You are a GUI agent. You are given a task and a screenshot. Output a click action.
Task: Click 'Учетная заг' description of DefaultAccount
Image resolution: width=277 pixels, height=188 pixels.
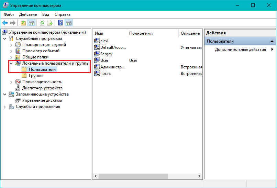click(191, 47)
